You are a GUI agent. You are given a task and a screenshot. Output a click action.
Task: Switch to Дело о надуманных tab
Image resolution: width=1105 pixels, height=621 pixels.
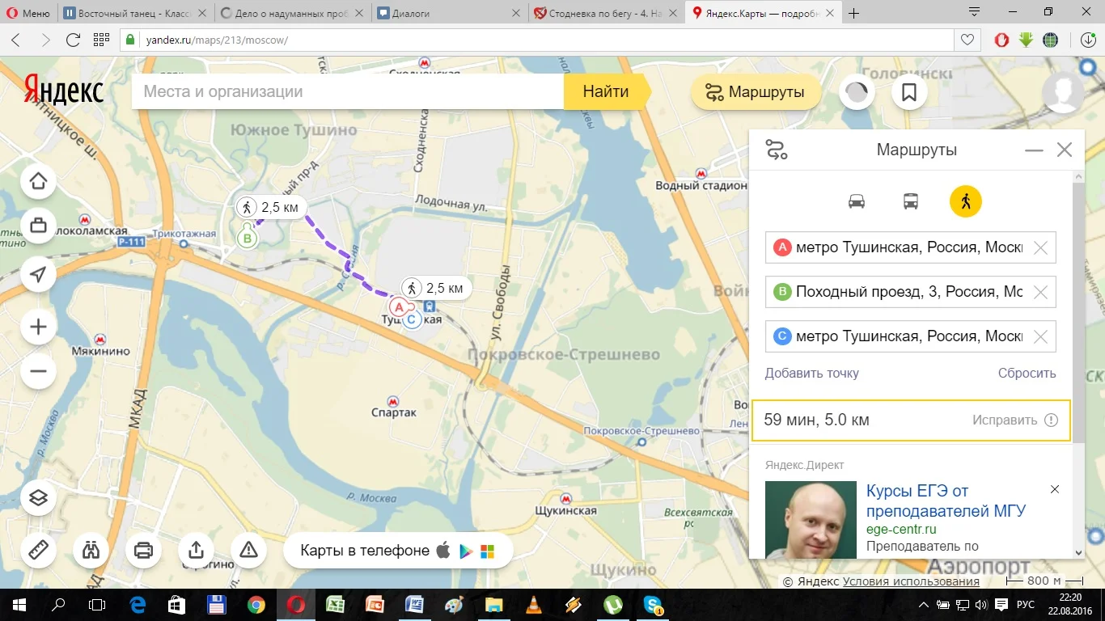[x=293, y=13]
